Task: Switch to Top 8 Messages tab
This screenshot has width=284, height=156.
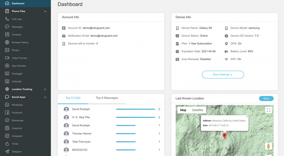Action: tap(107, 98)
